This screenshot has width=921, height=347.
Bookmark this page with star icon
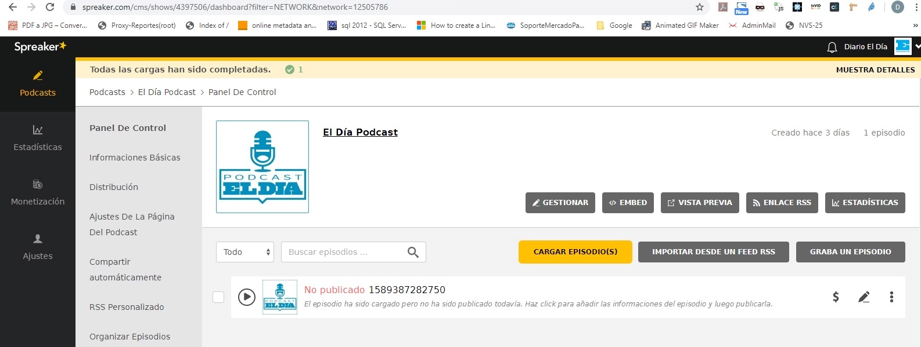[700, 8]
